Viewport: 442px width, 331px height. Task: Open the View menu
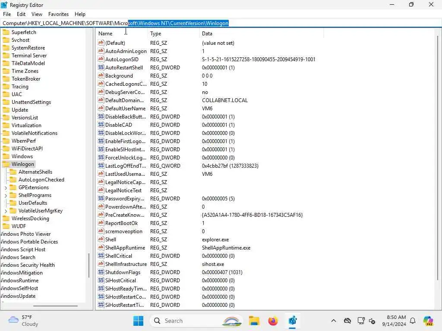(37, 14)
